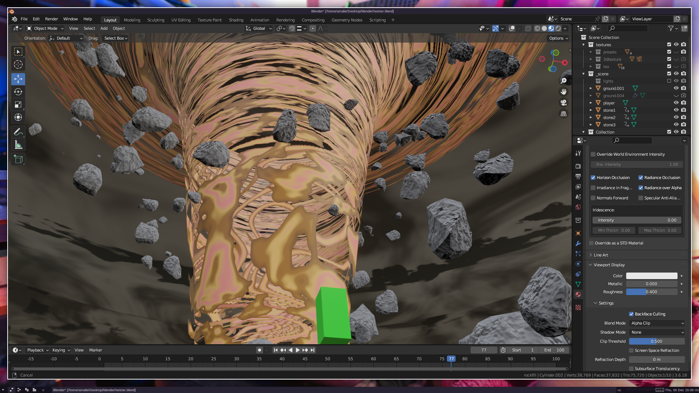Open the Render menu
699x393 pixels.
coord(51,19)
